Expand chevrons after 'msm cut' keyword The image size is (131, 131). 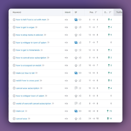(26, 111)
